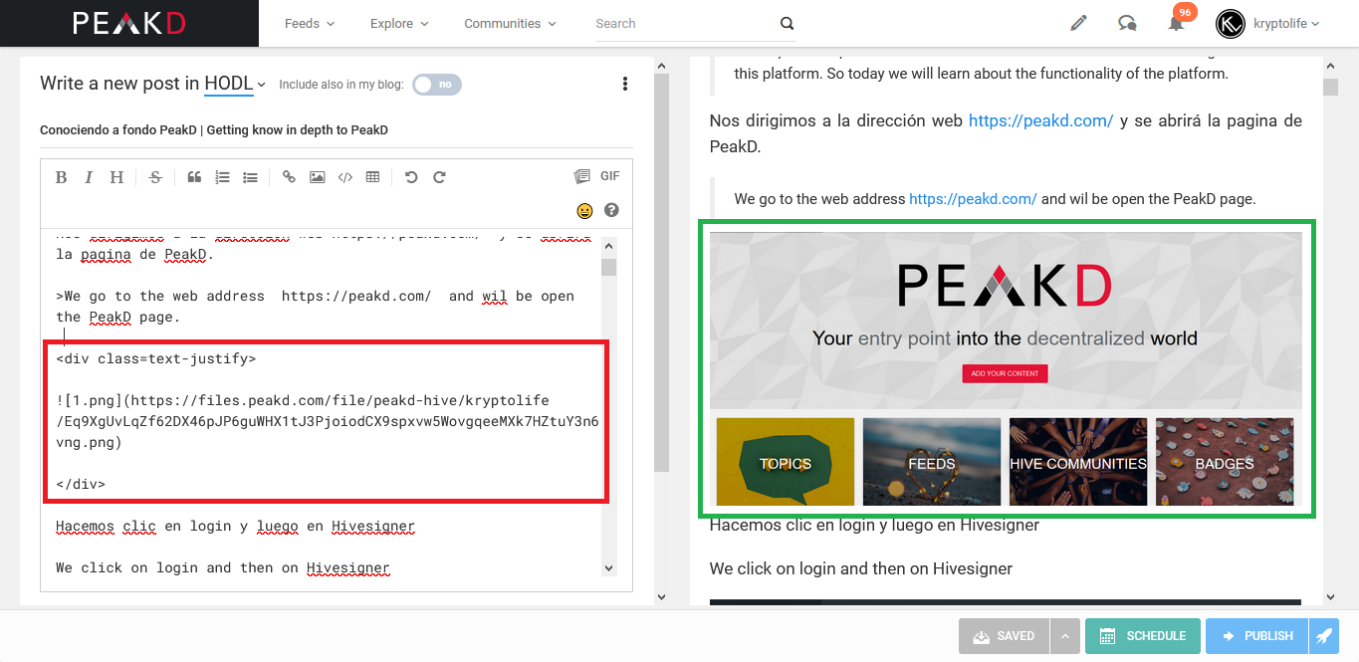Image resolution: width=1359 pixels, height=662 pixels.
Task: Apply bold formatting
Action: [x=61, y=177]
